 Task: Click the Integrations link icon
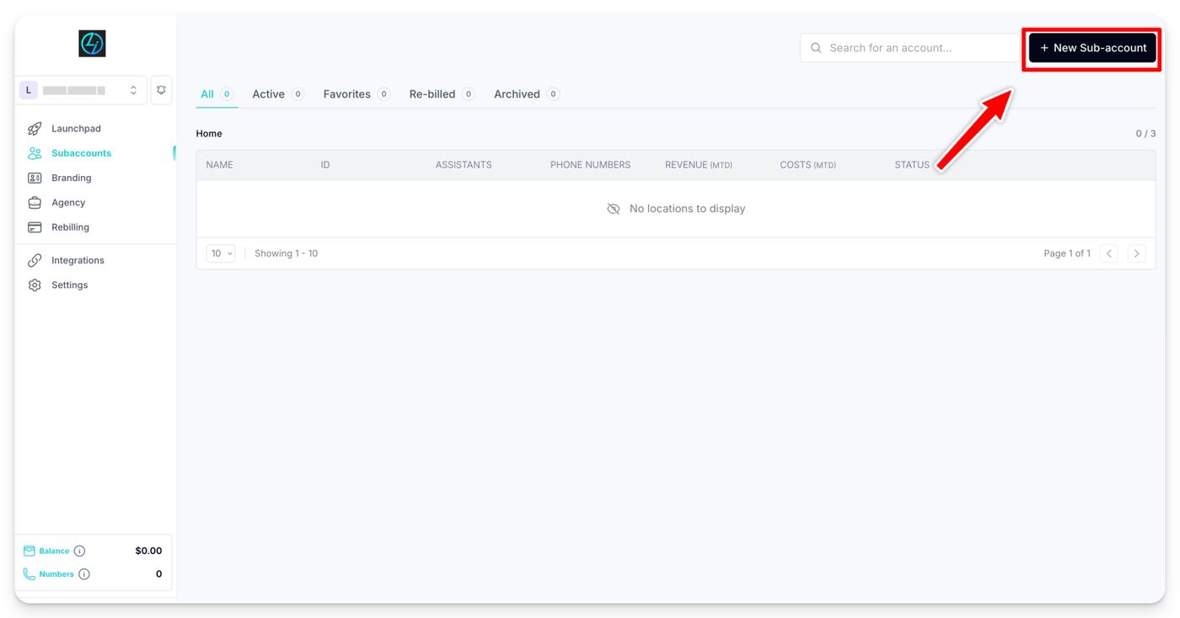click(x=35, y=260)
